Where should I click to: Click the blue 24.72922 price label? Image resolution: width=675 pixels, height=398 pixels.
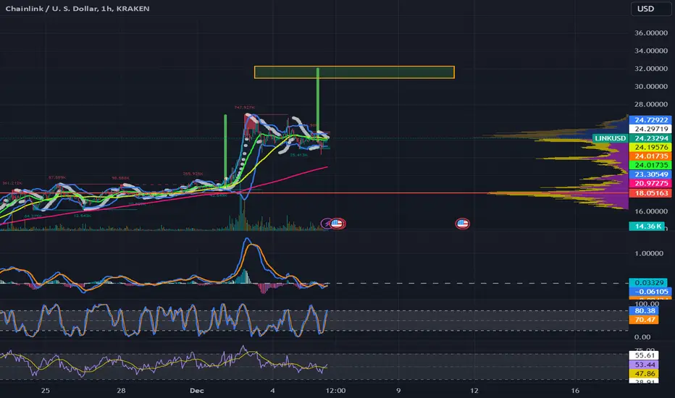(650, 120)
